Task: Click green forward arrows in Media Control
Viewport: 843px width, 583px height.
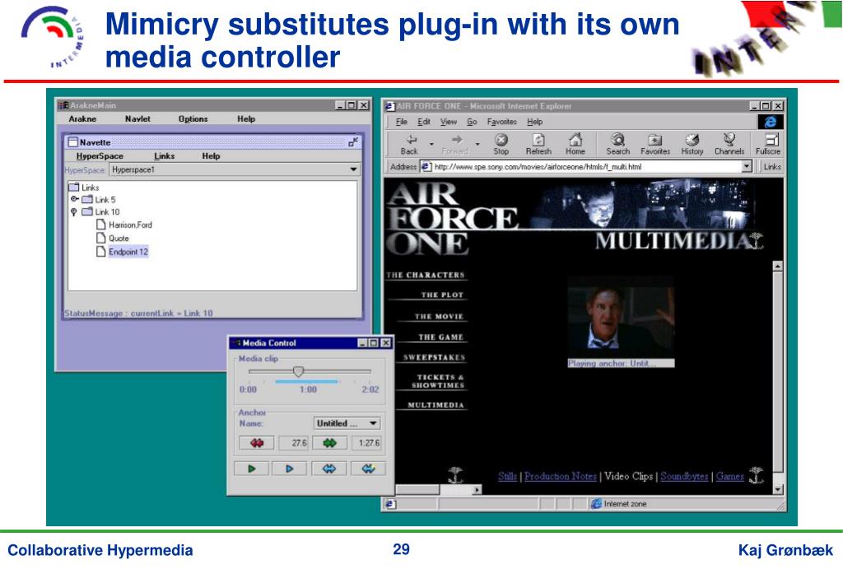Action: (x=329, y=443)
